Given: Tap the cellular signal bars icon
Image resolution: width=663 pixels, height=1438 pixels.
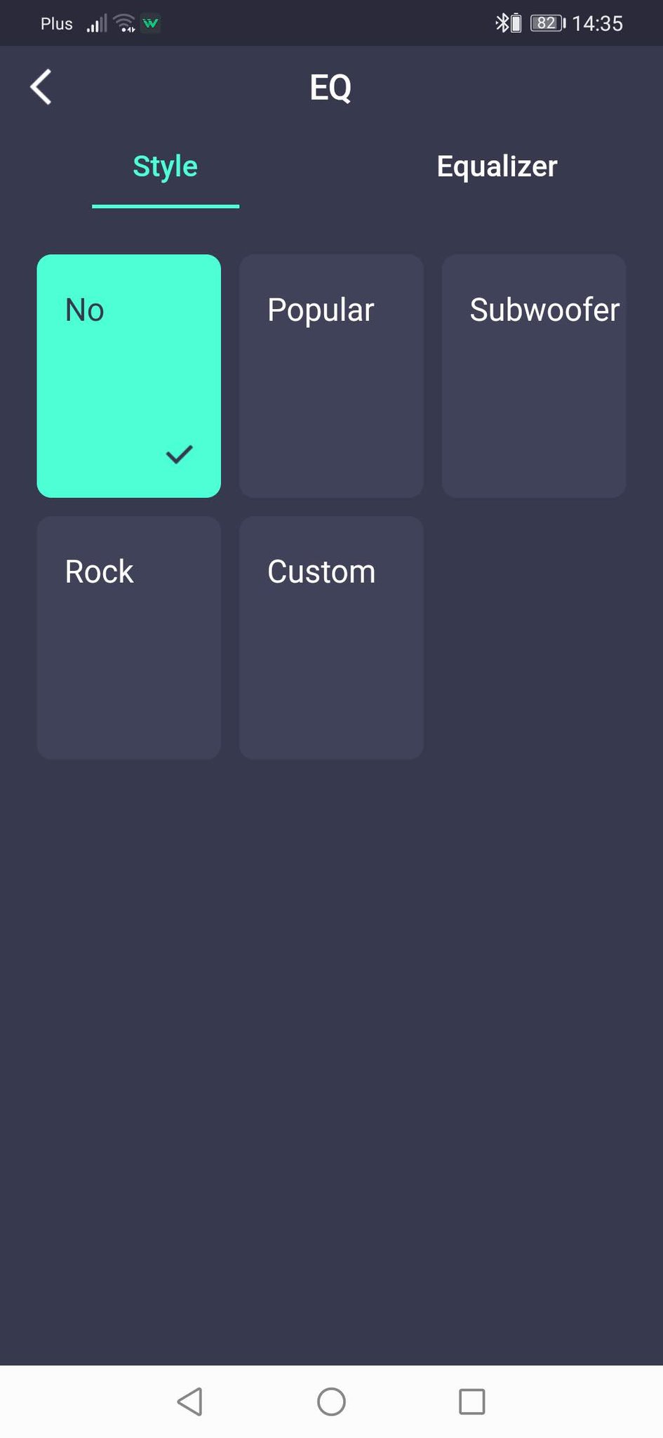Looking at the screenshot, I should [x=97, y=25].
